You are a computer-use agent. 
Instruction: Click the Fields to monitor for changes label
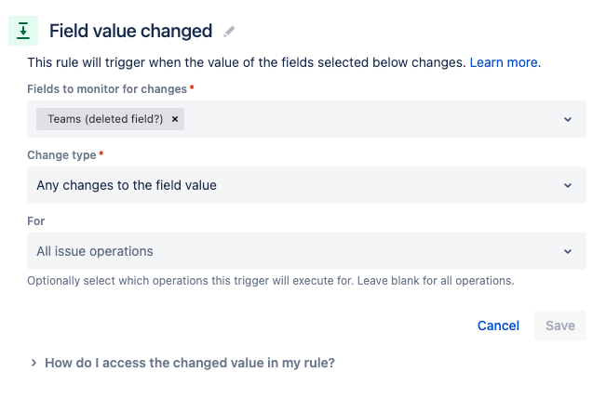[107, 88]
